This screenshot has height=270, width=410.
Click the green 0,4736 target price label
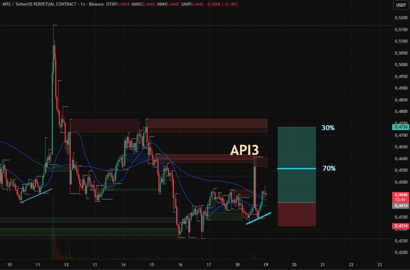(400, 127)
